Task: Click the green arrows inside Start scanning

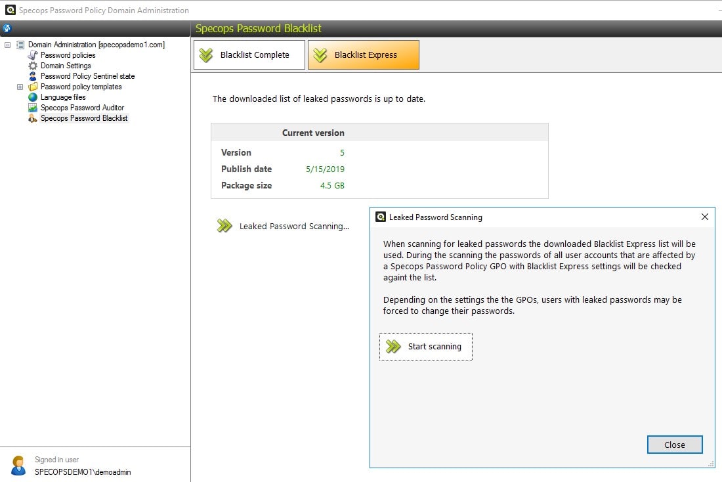Action: (x=394, y=347)
